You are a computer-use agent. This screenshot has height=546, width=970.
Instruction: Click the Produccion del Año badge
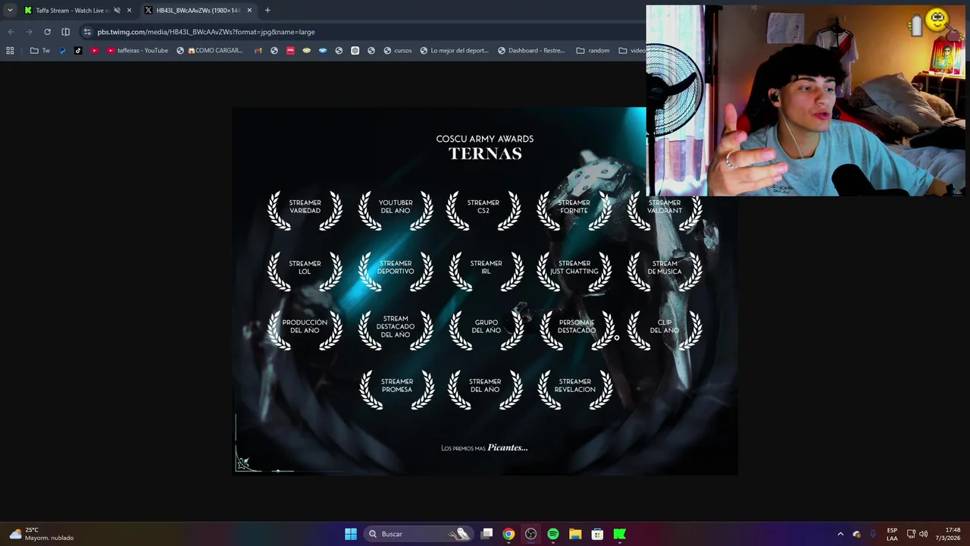click(x=305, y=330)
